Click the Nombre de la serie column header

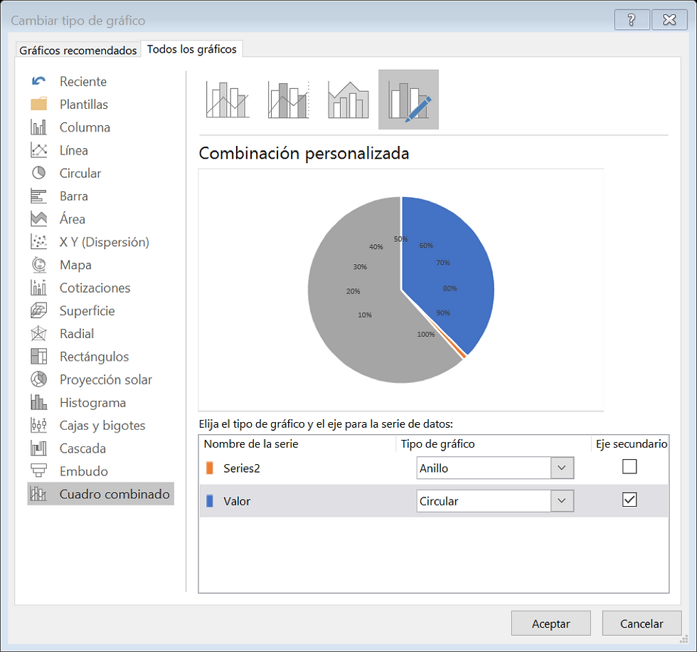point(251,444)
